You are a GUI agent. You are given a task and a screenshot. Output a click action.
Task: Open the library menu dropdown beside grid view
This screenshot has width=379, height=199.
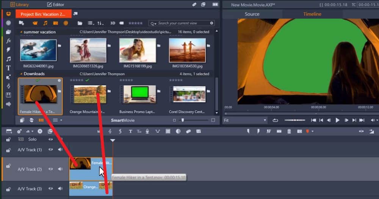tap(57, 120)
